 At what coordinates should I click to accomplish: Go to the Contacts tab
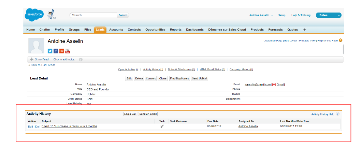click(134, 30)
